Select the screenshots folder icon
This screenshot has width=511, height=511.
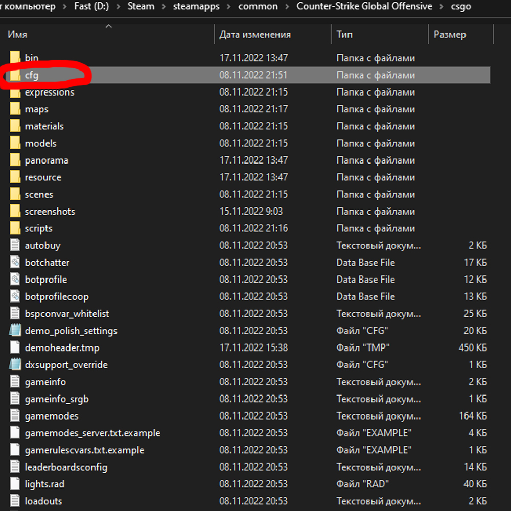click(x=15, y=211)
